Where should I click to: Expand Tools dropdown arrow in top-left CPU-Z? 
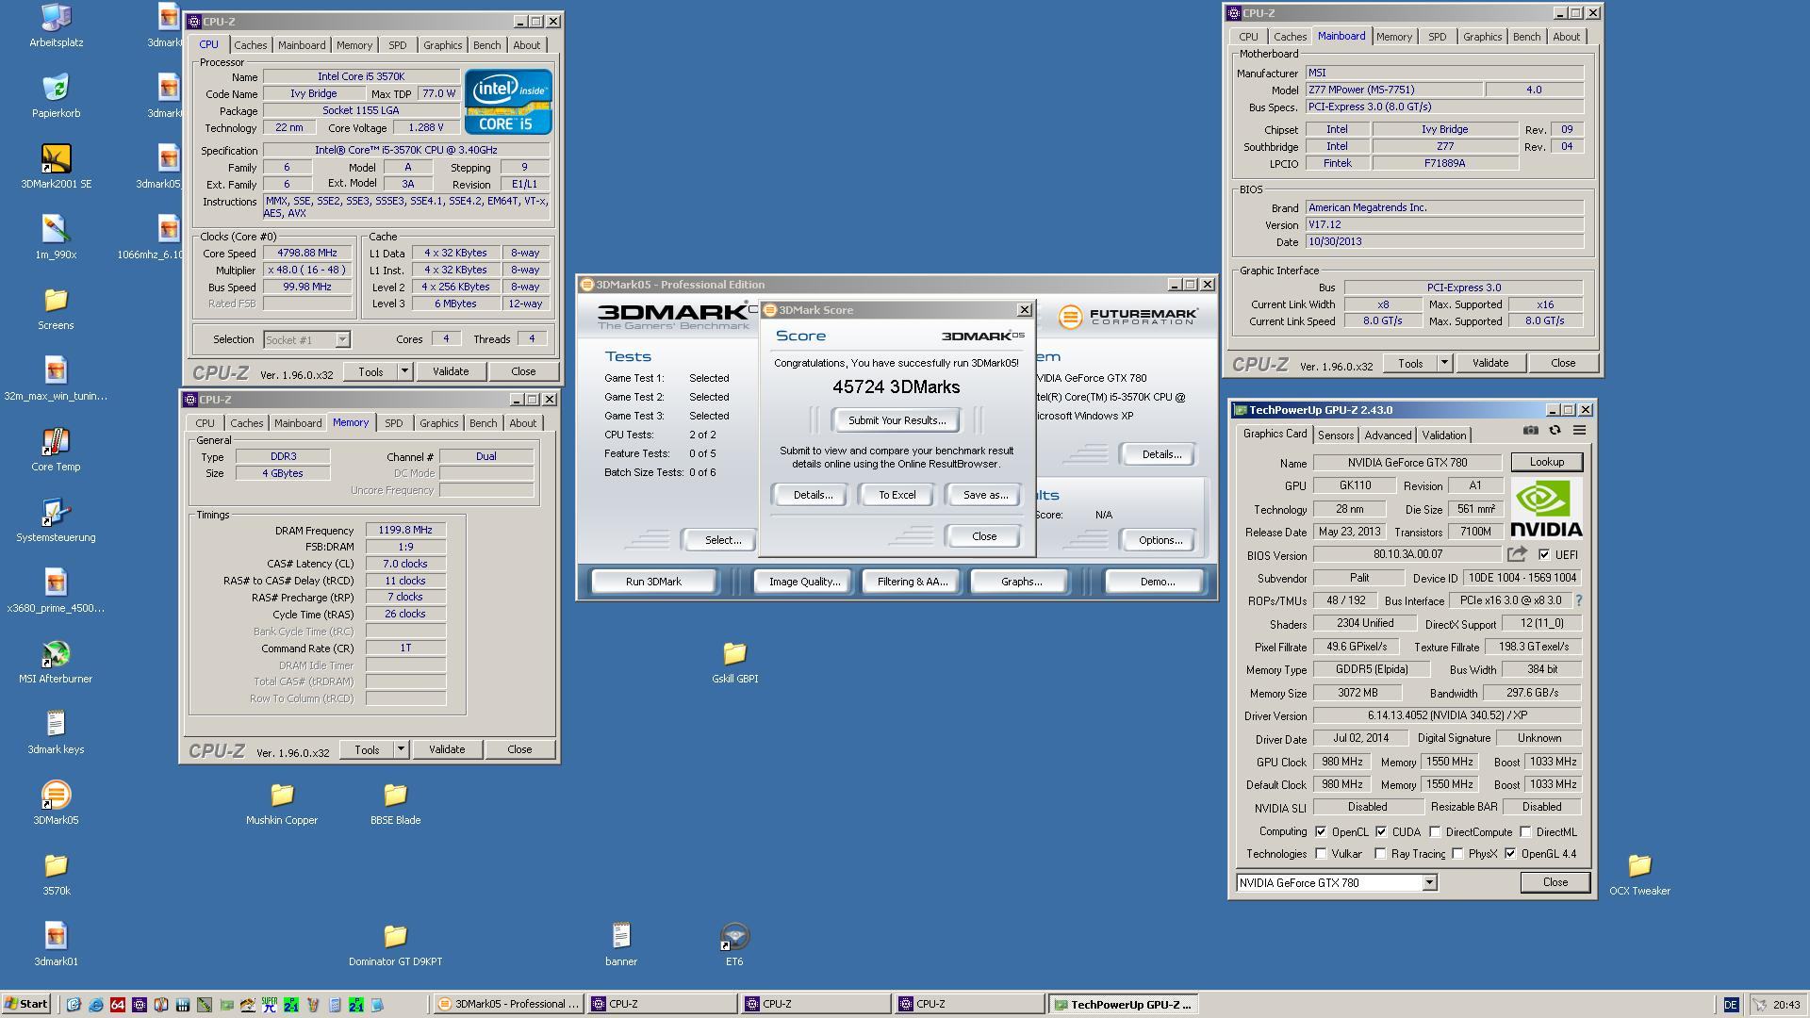404,371
